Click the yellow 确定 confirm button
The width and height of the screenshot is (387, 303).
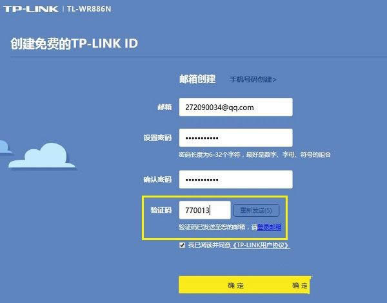(244, 285)
